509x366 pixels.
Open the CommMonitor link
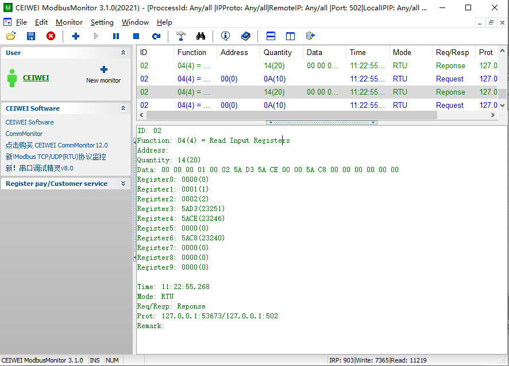[24, 134]
